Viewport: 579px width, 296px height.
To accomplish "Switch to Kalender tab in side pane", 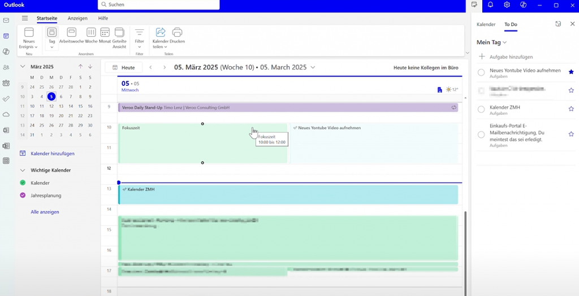I will 486,24.
